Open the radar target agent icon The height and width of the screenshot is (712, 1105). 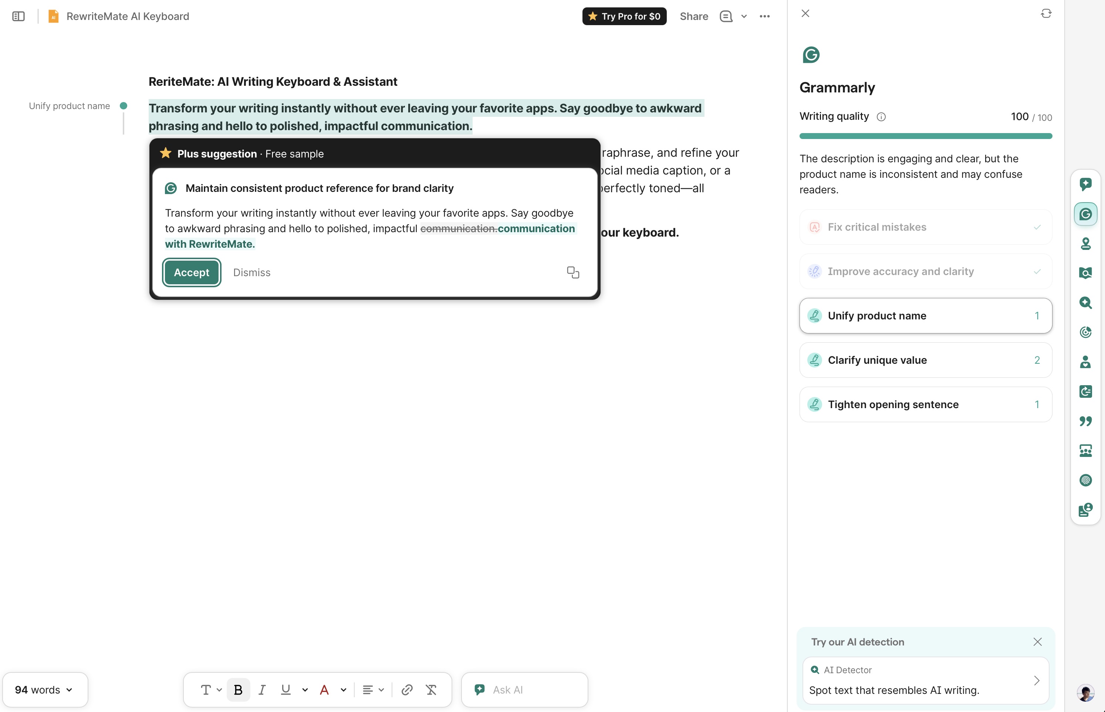click(1085, 332)
